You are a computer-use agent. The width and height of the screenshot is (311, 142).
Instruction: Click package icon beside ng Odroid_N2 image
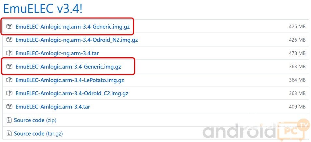coord(9,40)
